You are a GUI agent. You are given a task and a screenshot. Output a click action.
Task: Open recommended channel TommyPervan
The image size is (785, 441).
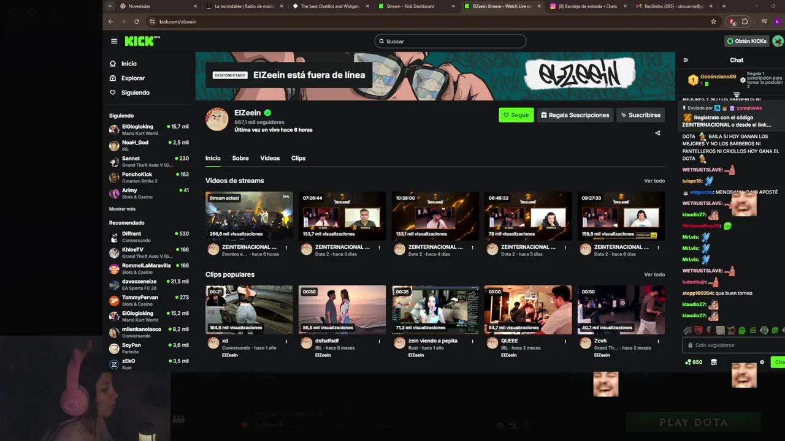pyautogui.click(x=149, y=301)
